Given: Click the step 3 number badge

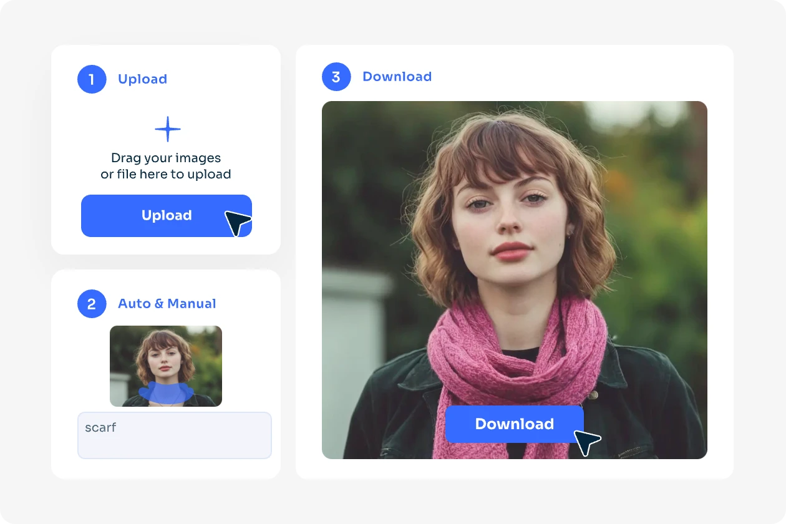Looking at the screenshot, I should pos(336,77).
